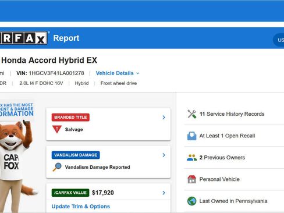
Task: Click the VIN number 1HGCV3F41LA001278
Action: coord(56,73)
